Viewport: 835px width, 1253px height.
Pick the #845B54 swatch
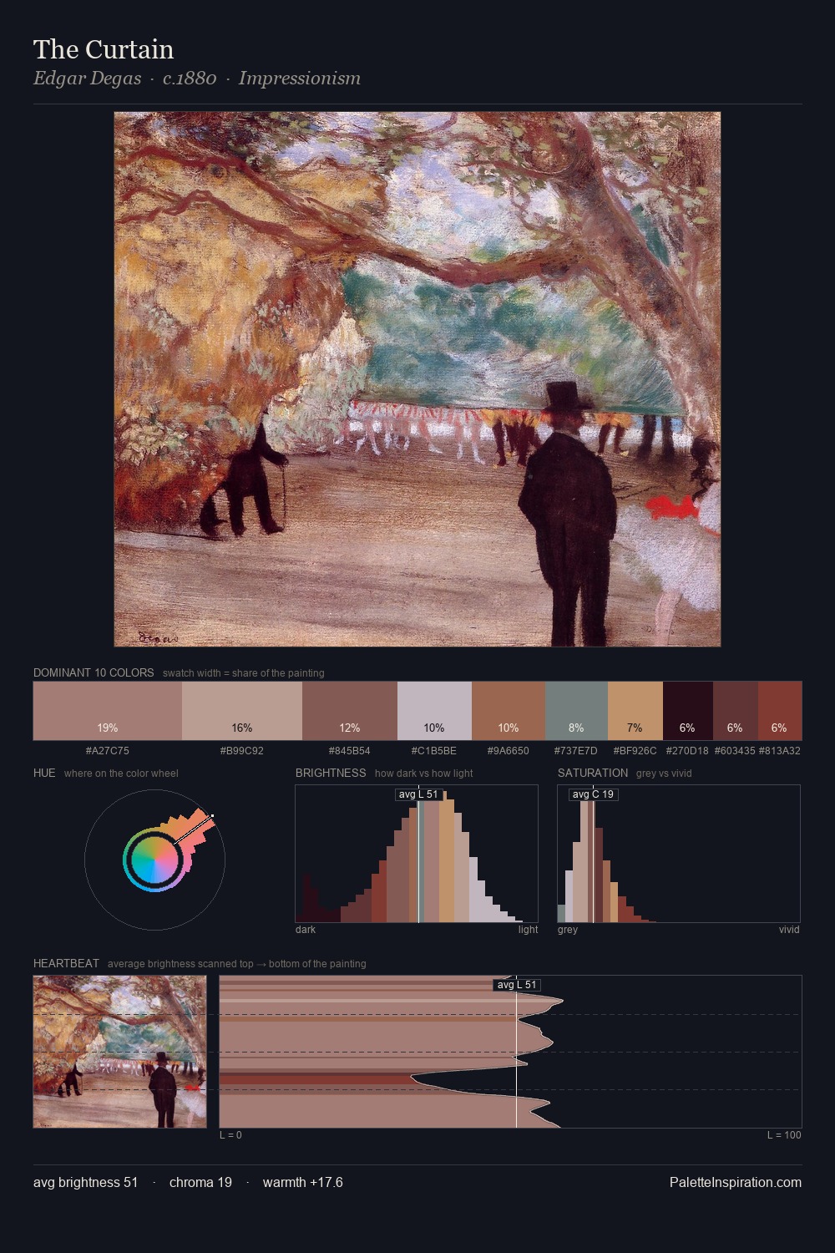[350, 711]
